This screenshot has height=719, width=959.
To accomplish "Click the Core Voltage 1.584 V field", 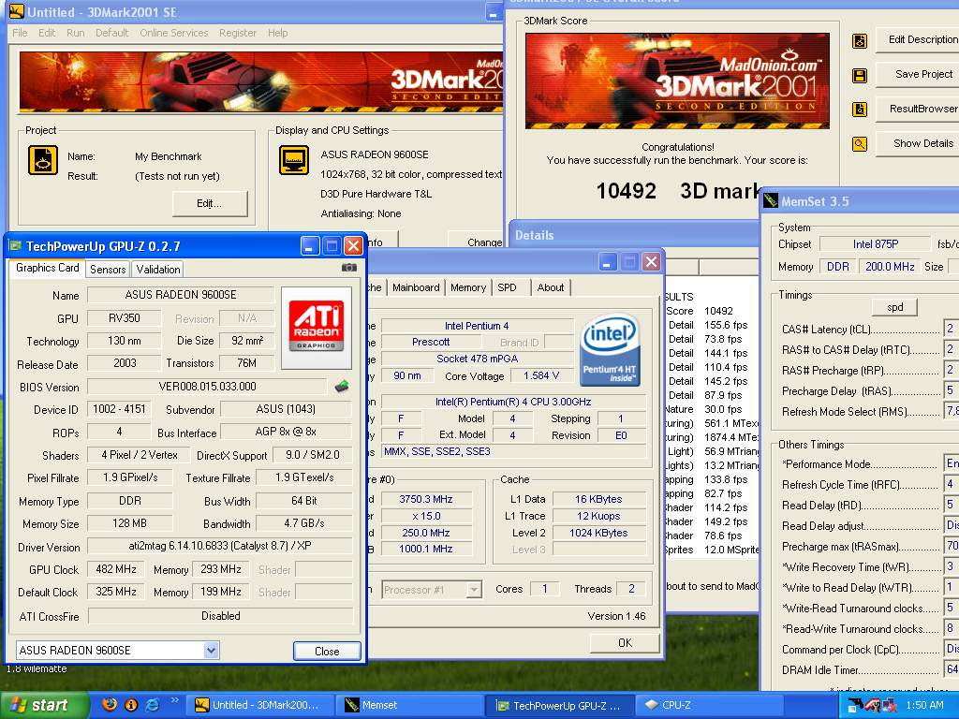I will [x=541, y=376].
